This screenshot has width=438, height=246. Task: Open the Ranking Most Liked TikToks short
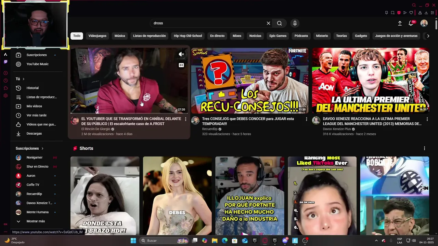point(322,196)
